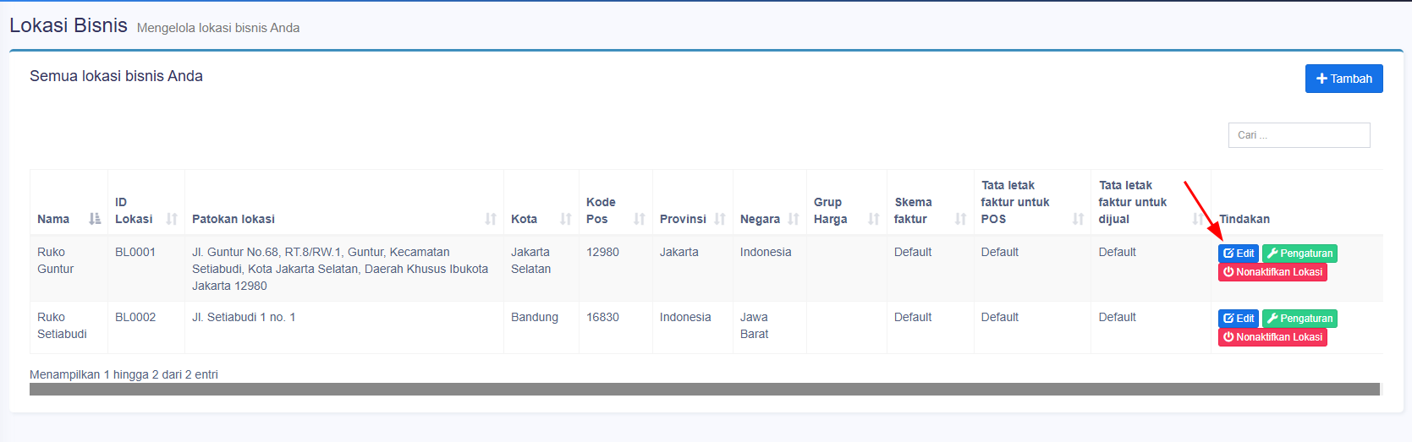The width and height of the screenshot is (1412, 442).
Task: Focus the Cari search field
Action: [1299, 135]
